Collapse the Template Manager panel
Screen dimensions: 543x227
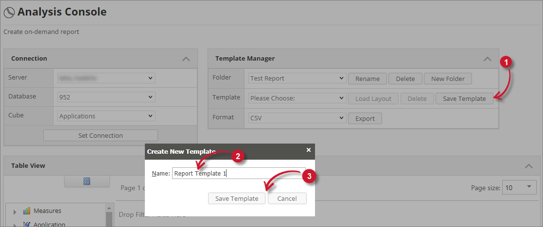click(x=487, y=59)
